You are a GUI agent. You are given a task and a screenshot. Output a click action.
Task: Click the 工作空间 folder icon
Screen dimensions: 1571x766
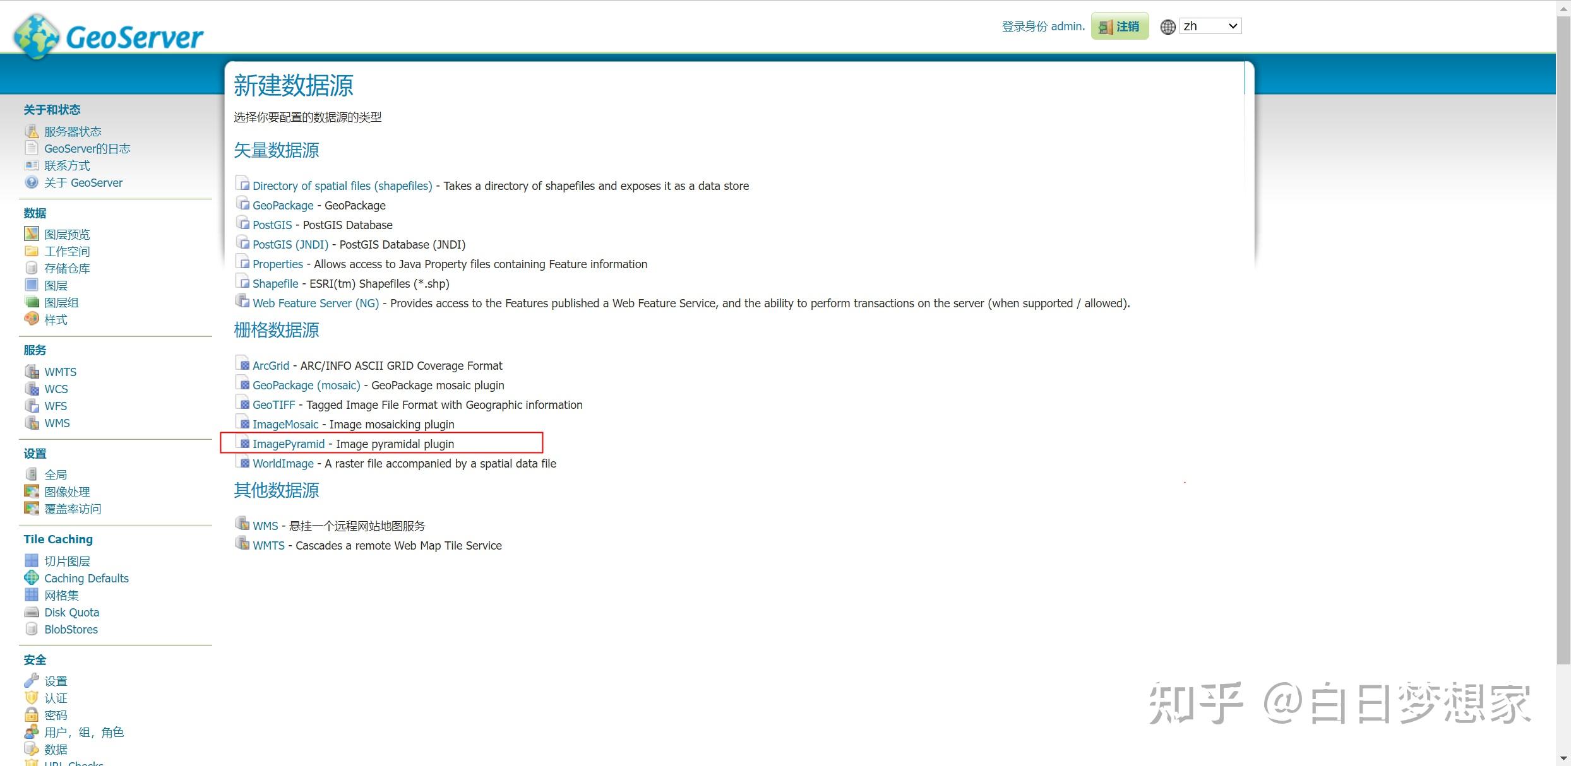[x=32, y=251]
